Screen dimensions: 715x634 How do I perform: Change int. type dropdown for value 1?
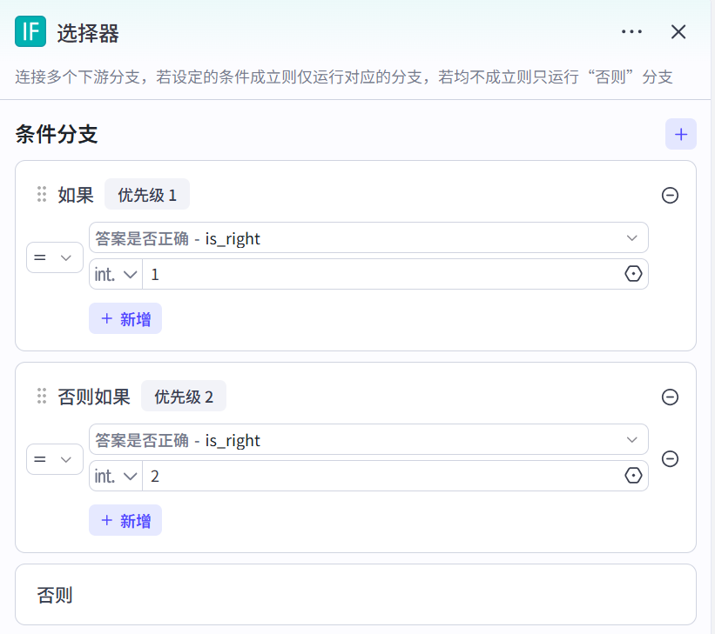(116, 274)
